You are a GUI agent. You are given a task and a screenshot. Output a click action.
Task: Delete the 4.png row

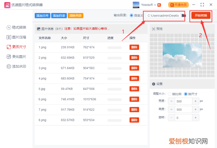tap(134, 78)
